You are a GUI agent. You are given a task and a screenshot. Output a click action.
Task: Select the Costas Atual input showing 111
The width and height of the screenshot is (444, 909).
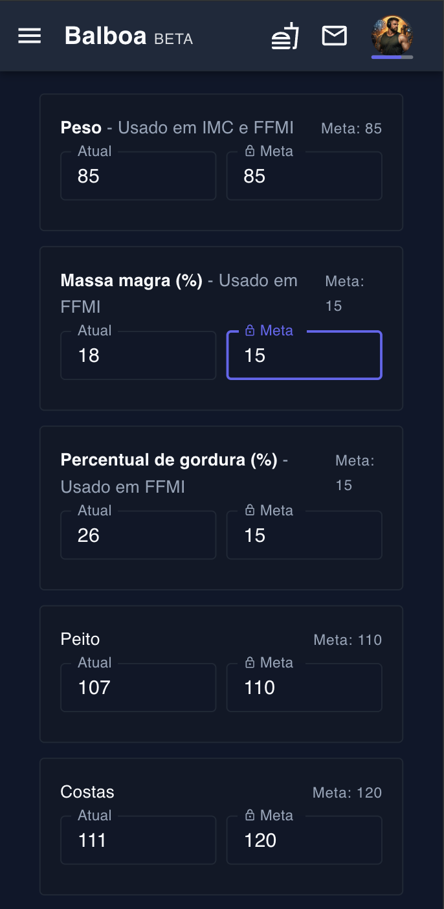pyautogui.click(x=138, y=840)
